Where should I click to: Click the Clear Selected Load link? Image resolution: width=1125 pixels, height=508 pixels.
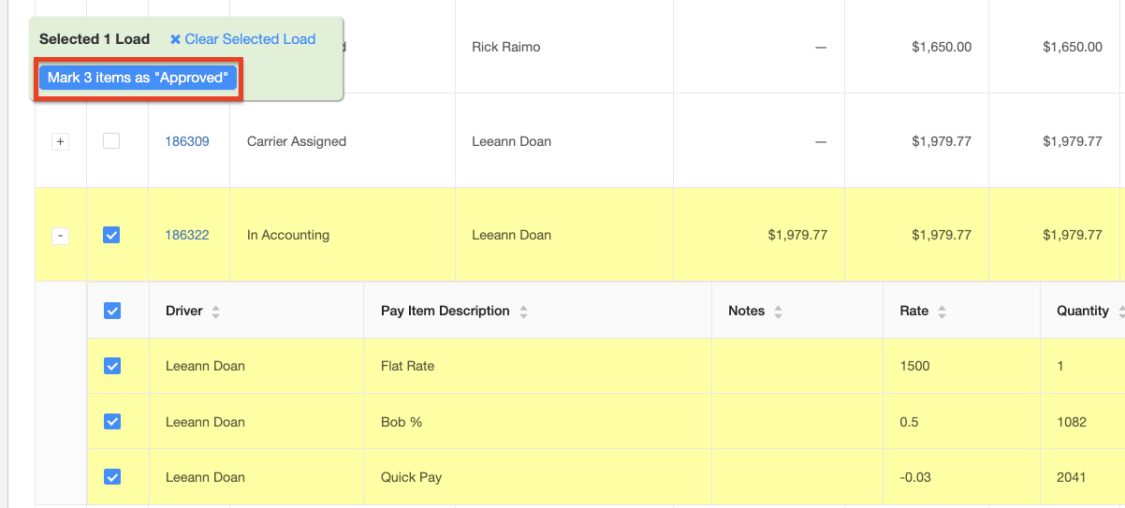(250, 39)
